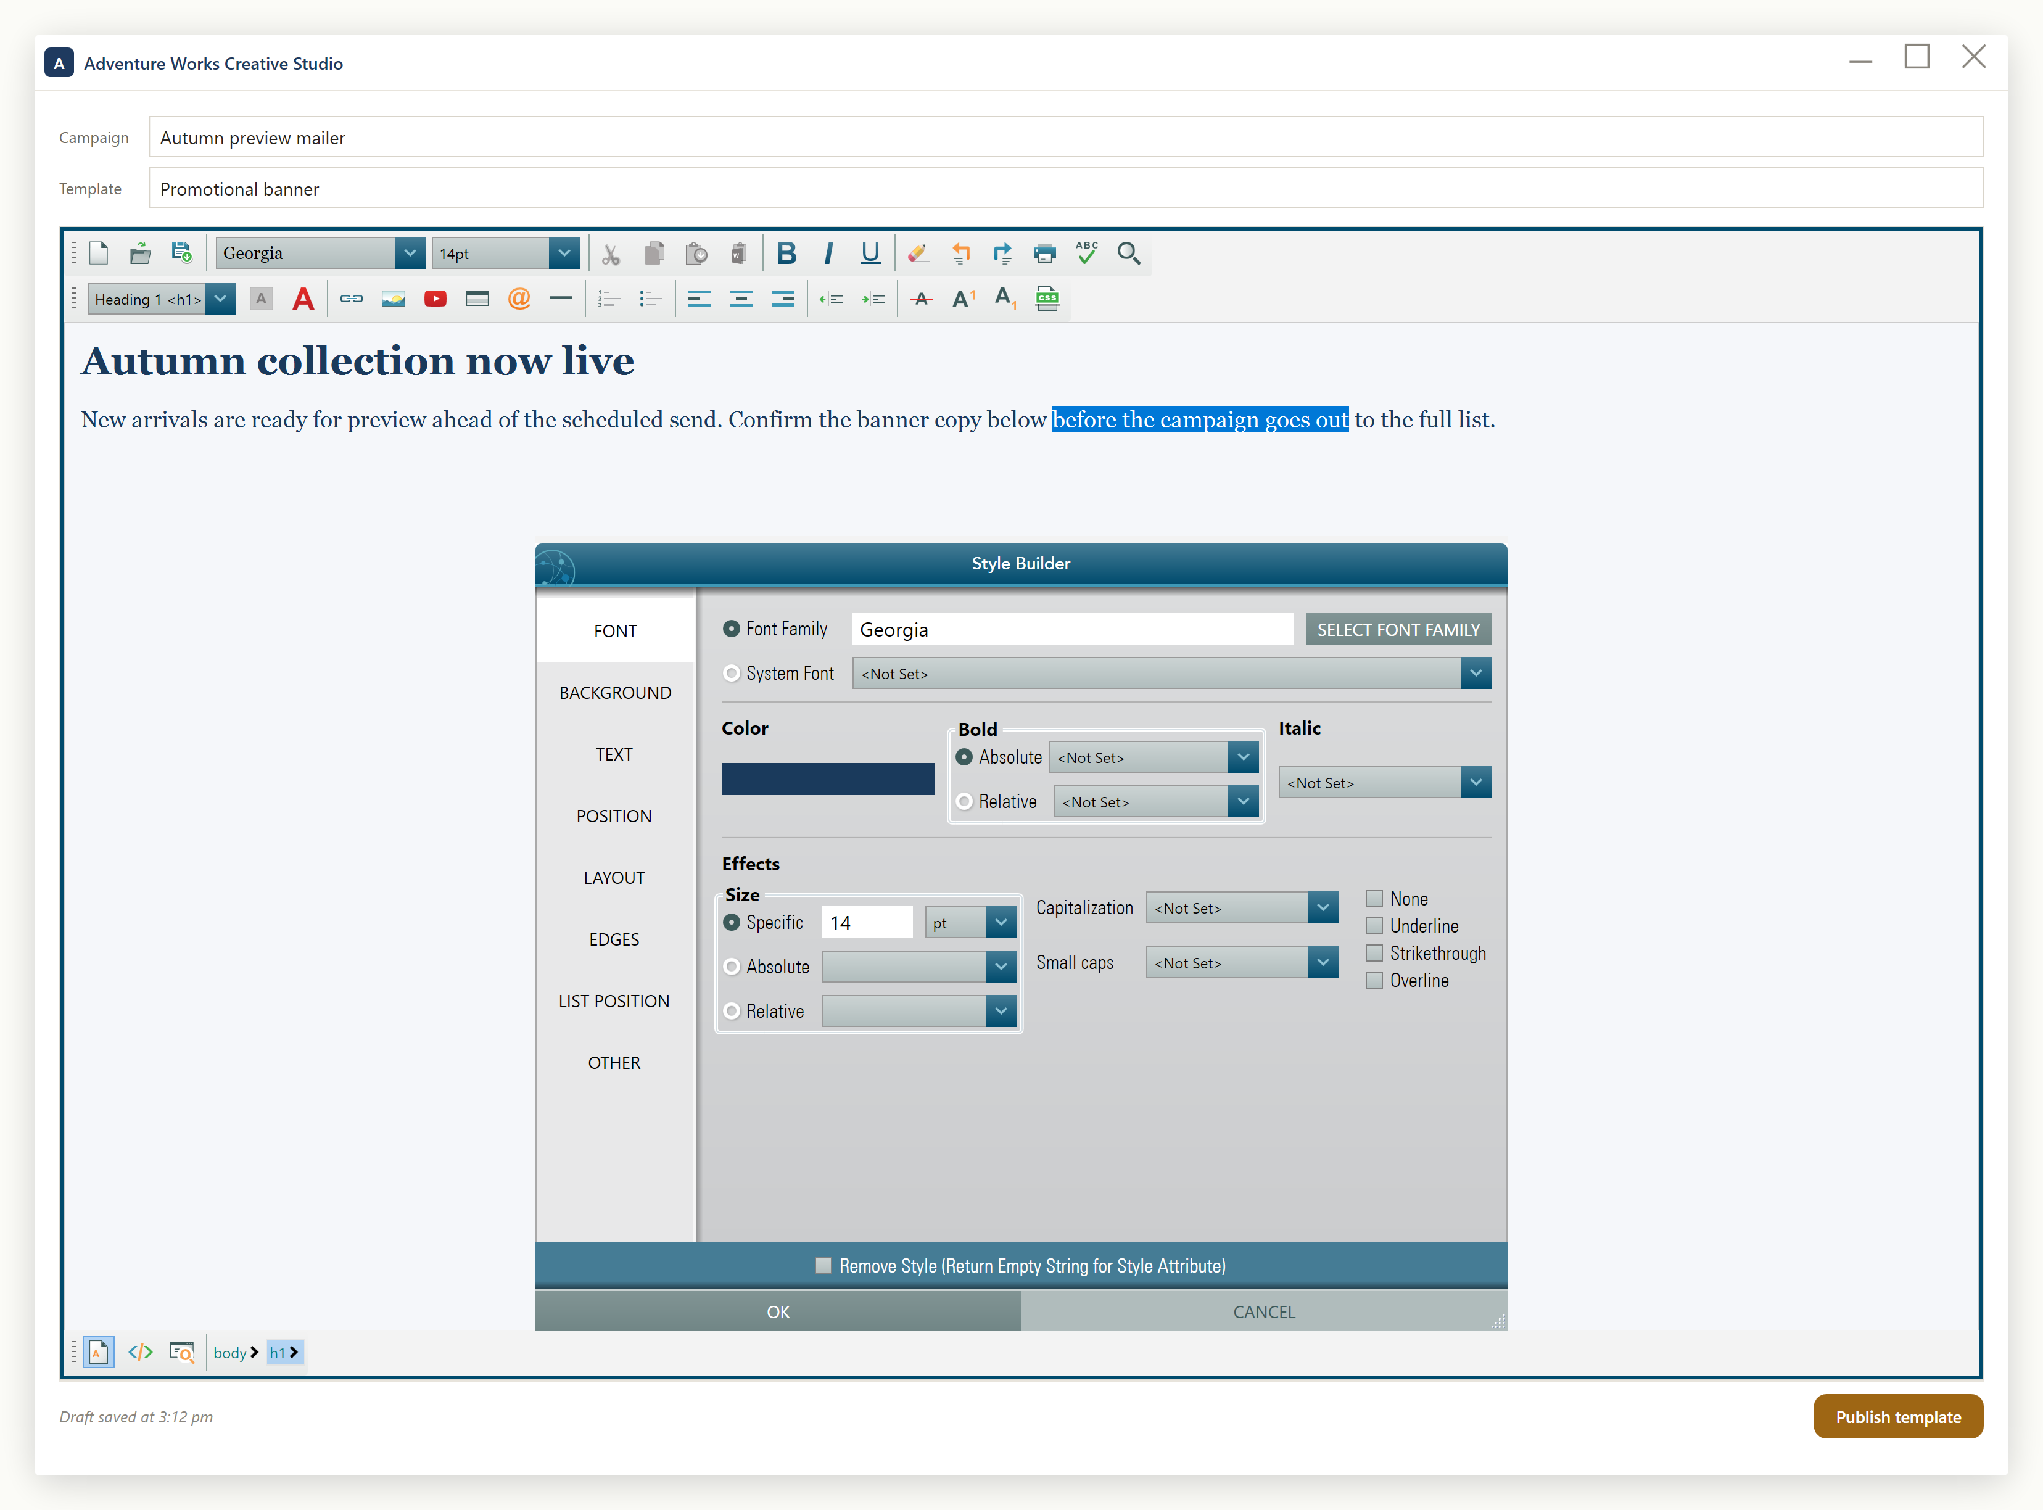Underline the selected text
The height and width of the screenshot is (1510, 2043).
pos(870,253)
